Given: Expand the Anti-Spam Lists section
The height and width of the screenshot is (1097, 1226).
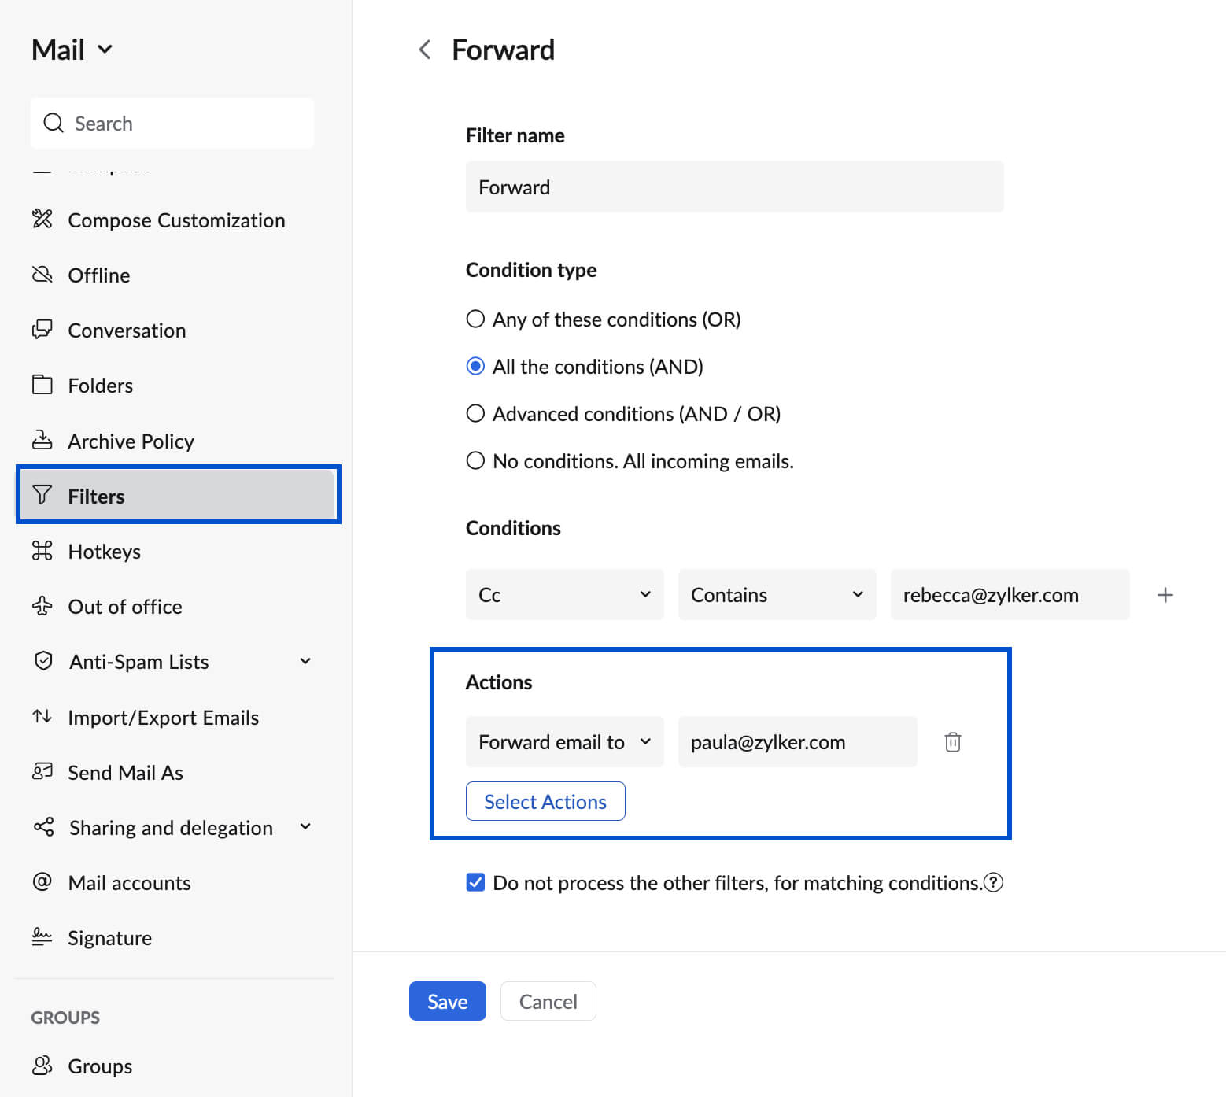Looking at the screenshot, I should [305, 662].
